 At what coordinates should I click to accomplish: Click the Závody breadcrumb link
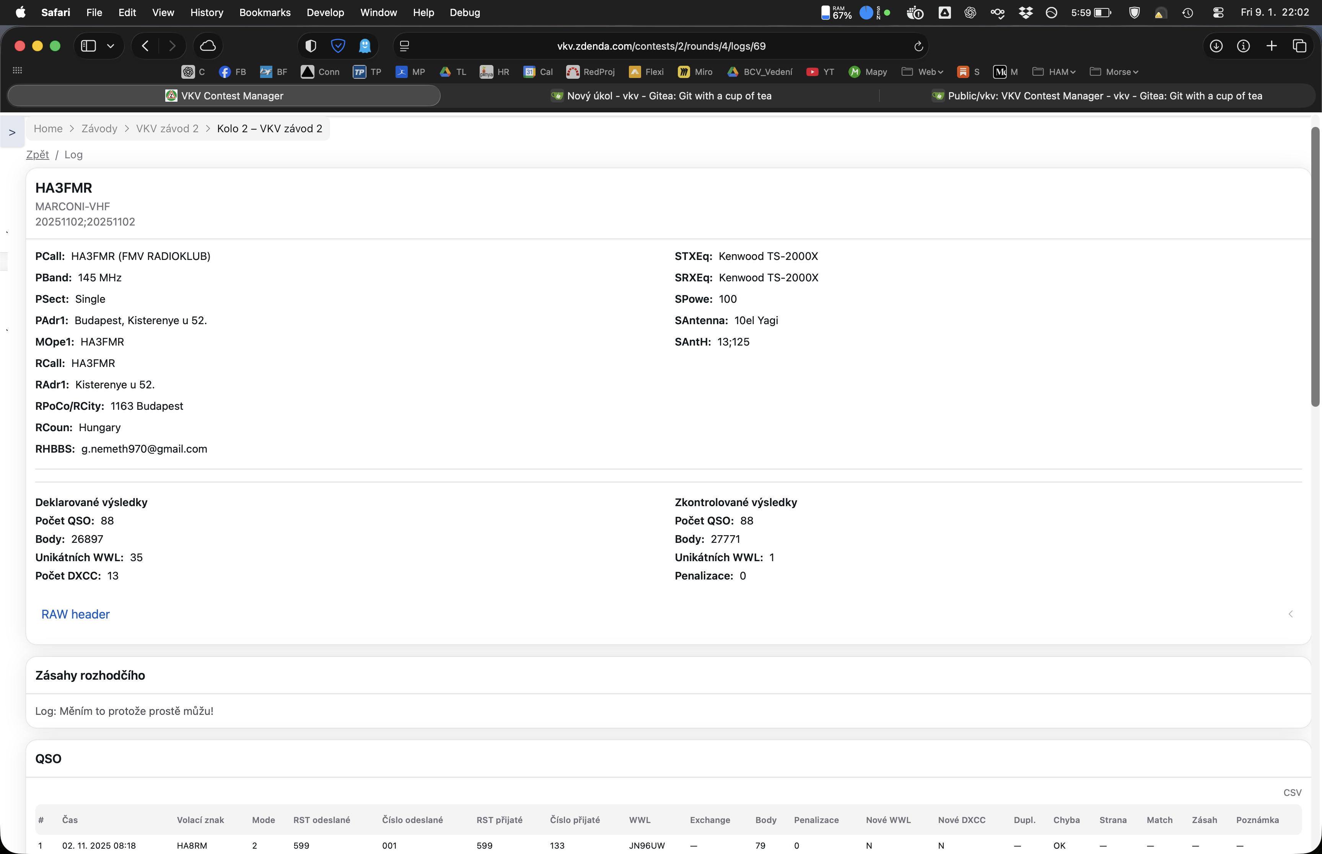[x=99, y=129]
